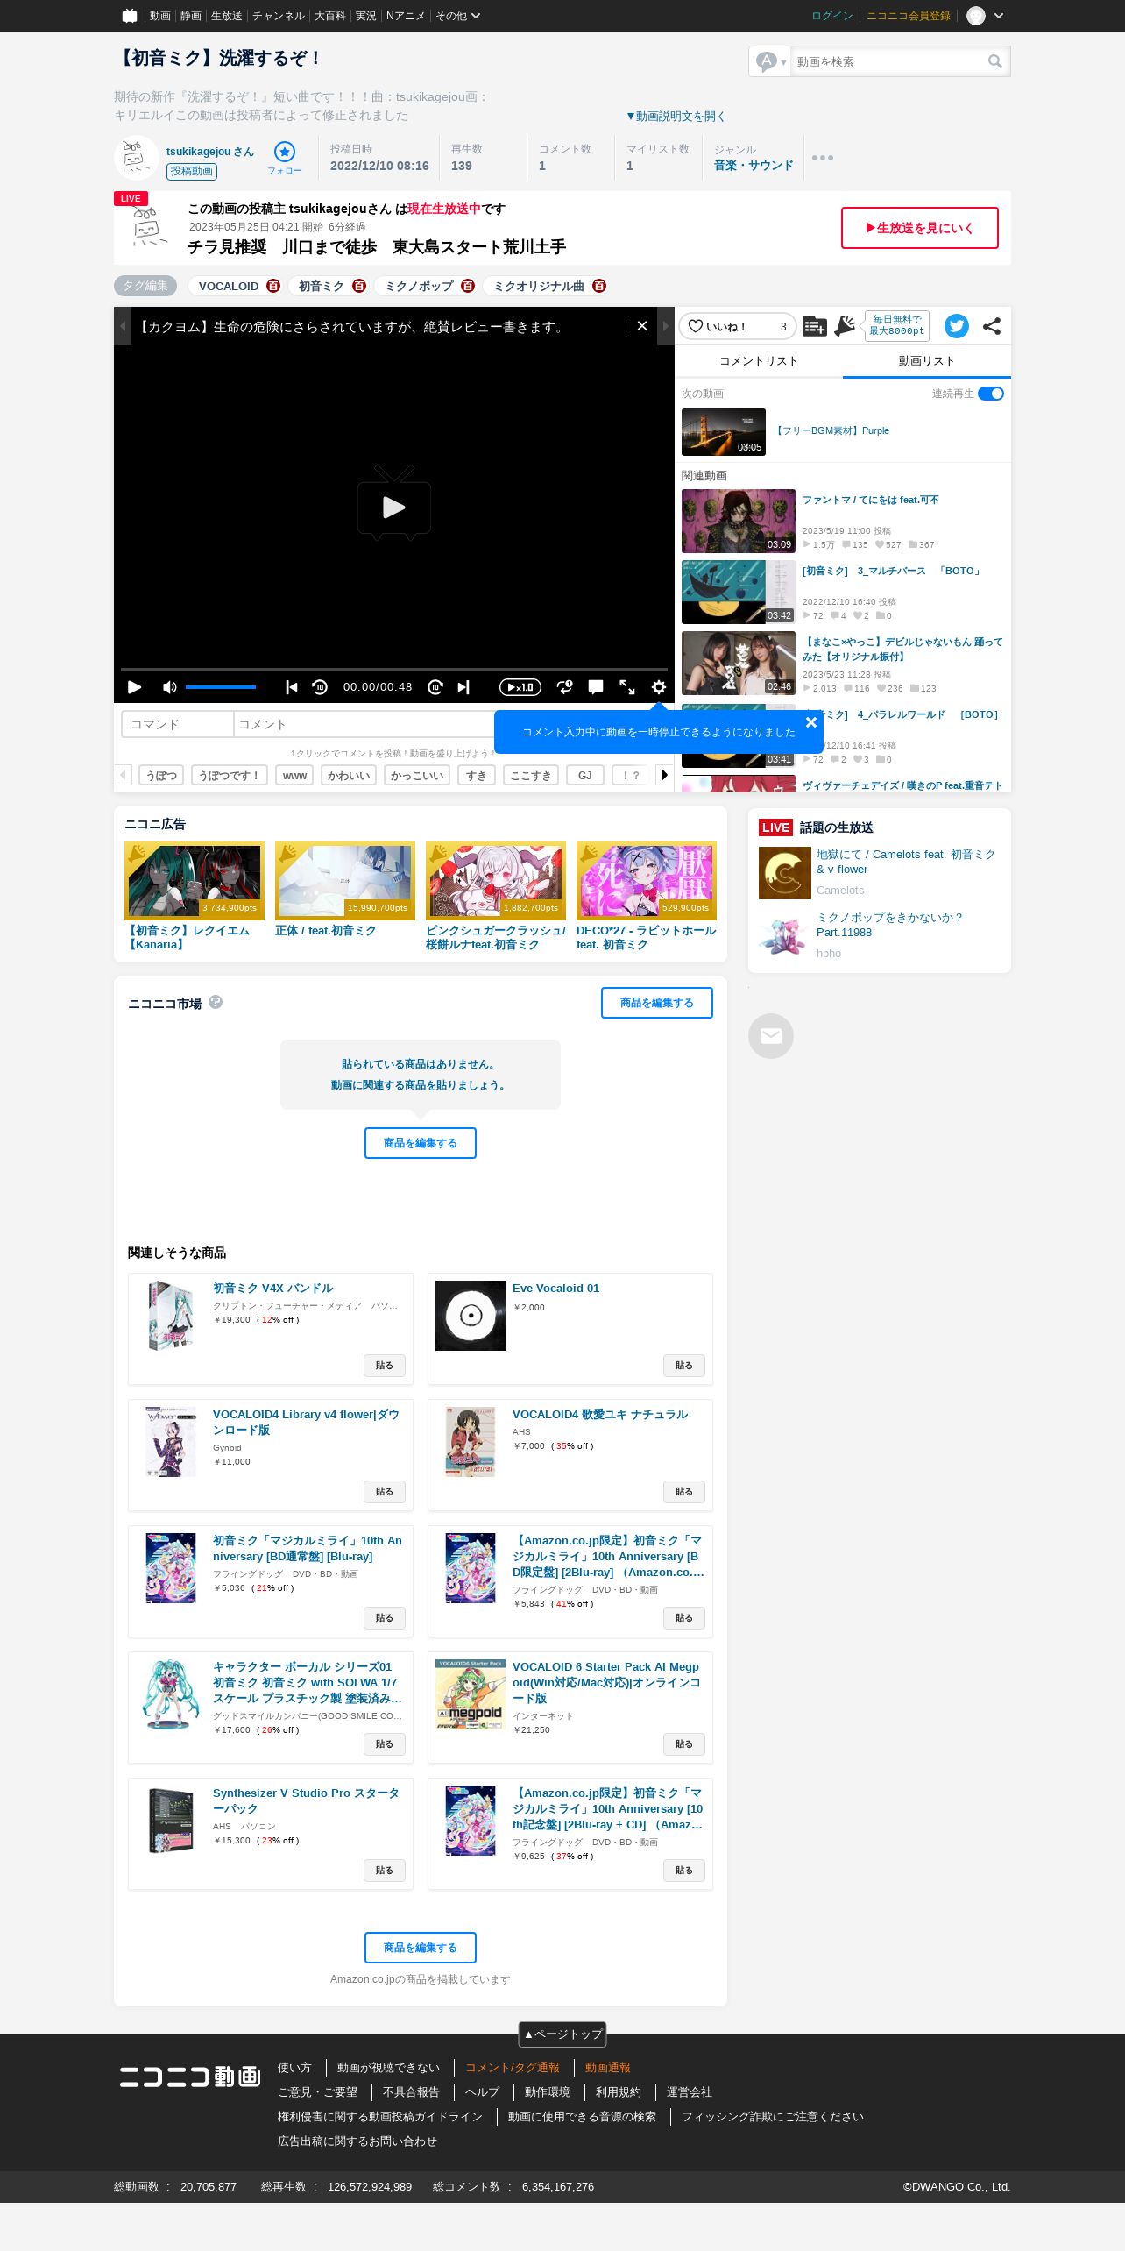Open 百 dictionary icon next to 初音ミク tag
This screenshot has width=1125, height=2251.
tap(359, 286)
